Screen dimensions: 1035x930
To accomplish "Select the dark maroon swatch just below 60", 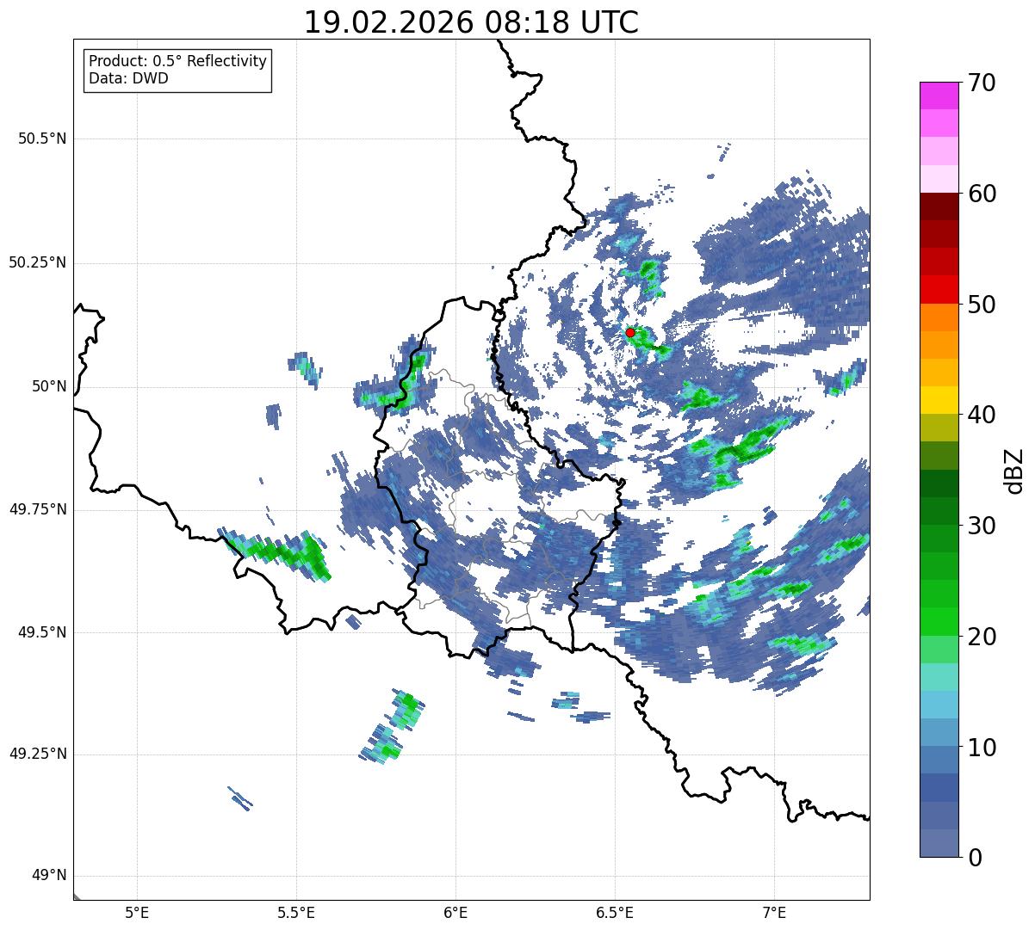I will pos(939,206).
